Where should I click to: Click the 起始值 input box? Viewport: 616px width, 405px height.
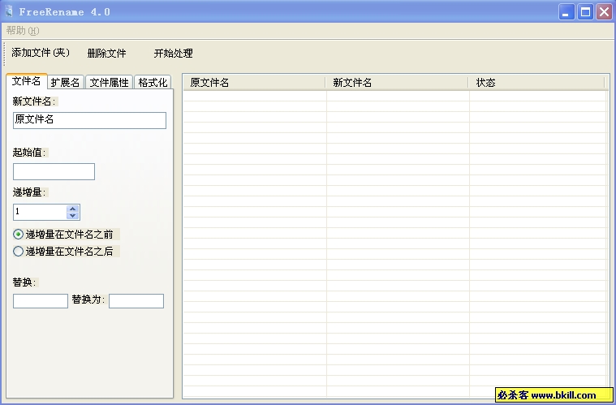pos(54,172)
